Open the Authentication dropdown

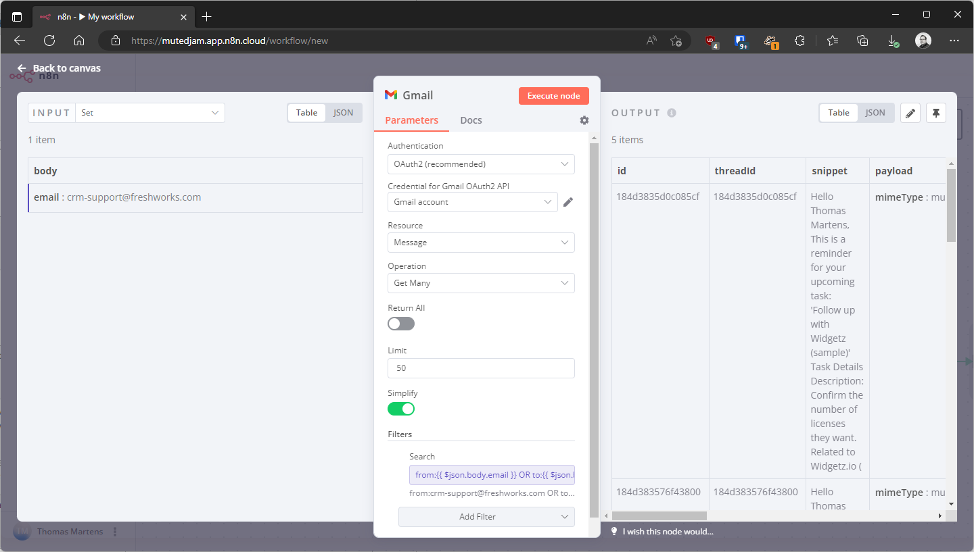click(x=481, y=164)
